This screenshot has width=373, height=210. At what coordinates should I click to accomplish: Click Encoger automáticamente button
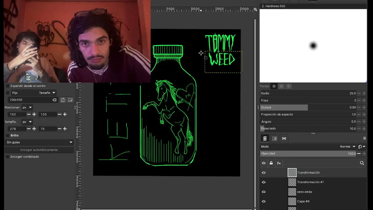[x=39, y=150]
